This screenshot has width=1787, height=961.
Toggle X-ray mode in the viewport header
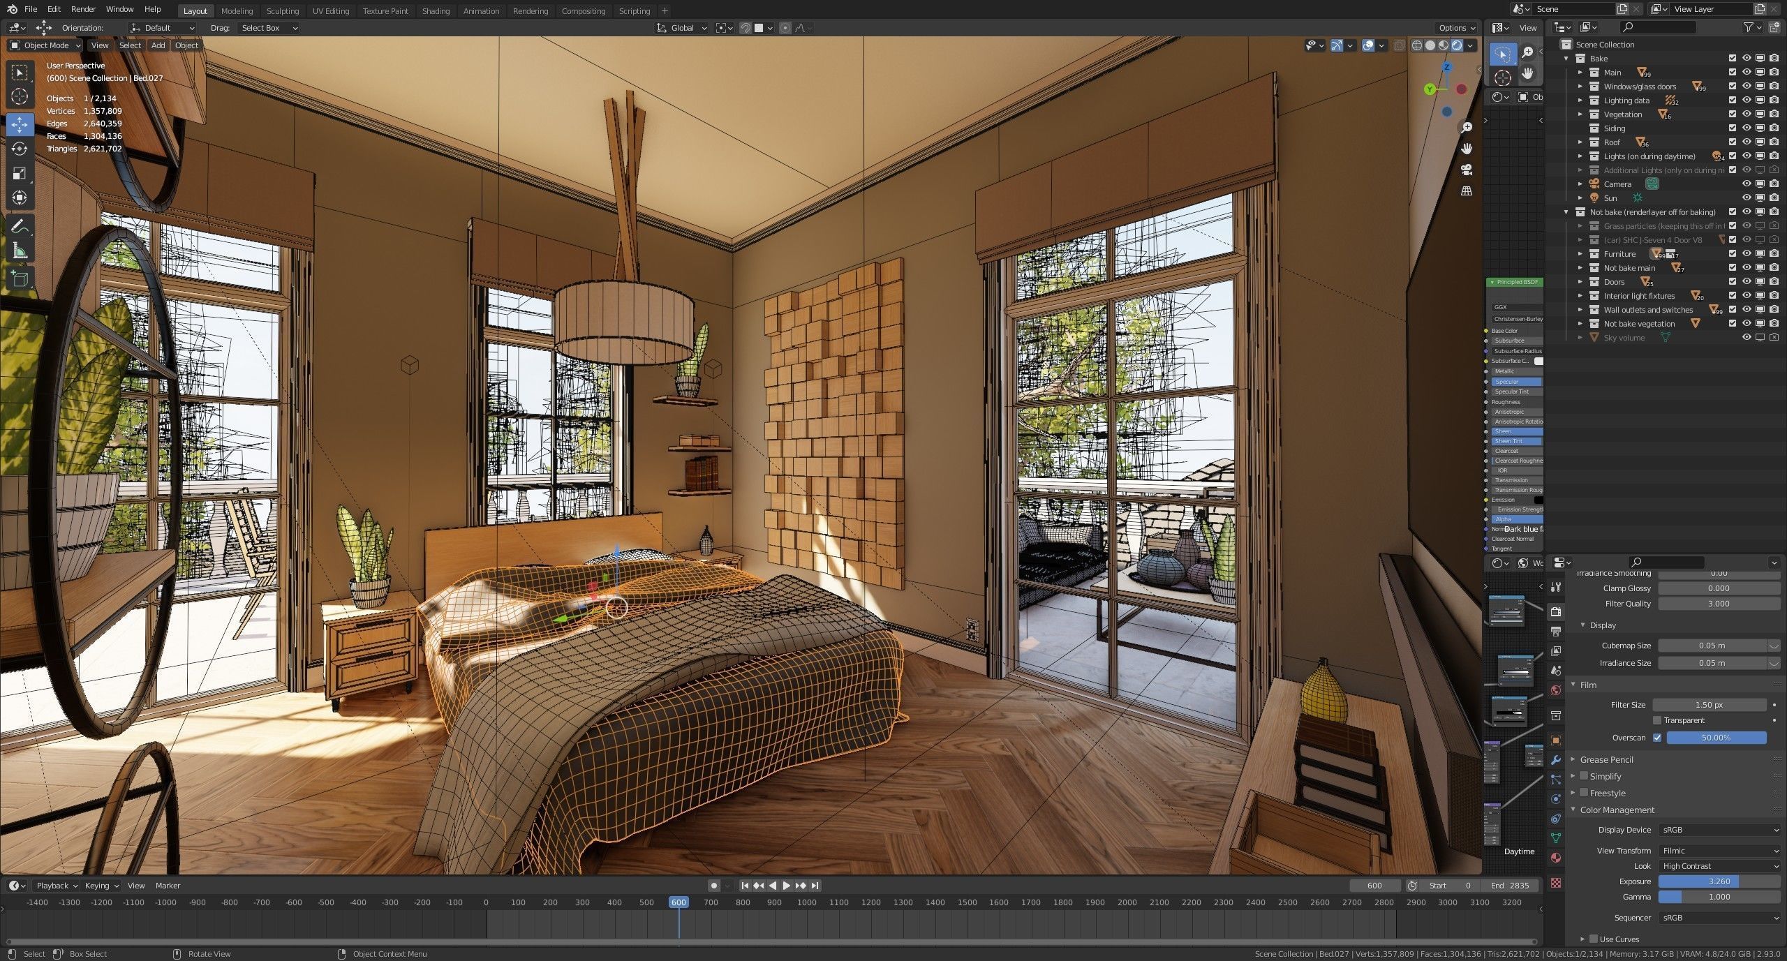click(1399, 45)
